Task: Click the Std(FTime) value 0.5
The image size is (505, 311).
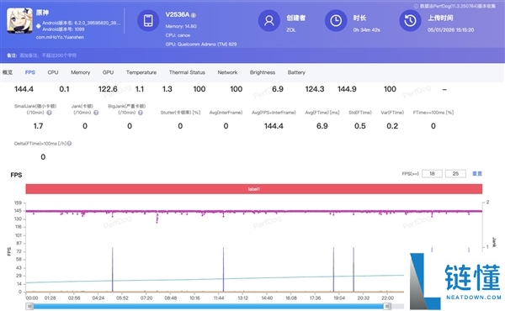Action: point(359,126)
